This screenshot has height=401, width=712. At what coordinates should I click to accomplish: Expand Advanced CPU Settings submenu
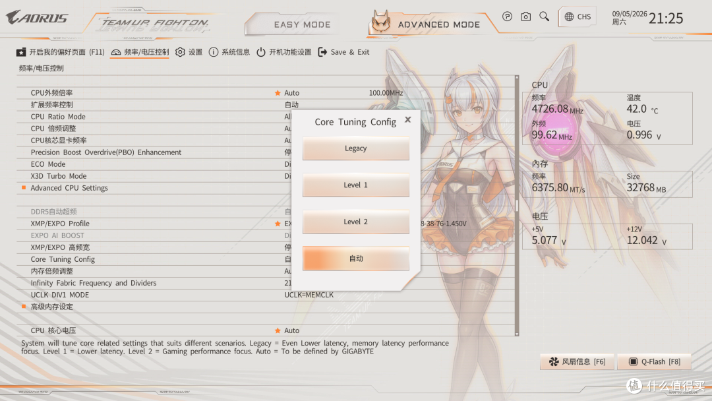69,188
